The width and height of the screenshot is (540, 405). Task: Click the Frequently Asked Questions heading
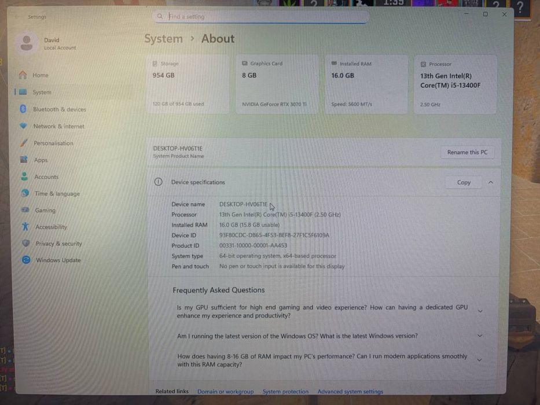(x=219, y=290)
